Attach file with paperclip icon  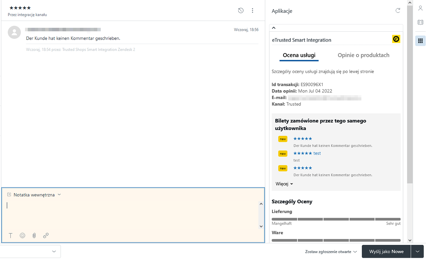point(34,235)
